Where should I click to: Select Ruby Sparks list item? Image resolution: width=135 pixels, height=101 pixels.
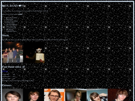coord(9,19)
